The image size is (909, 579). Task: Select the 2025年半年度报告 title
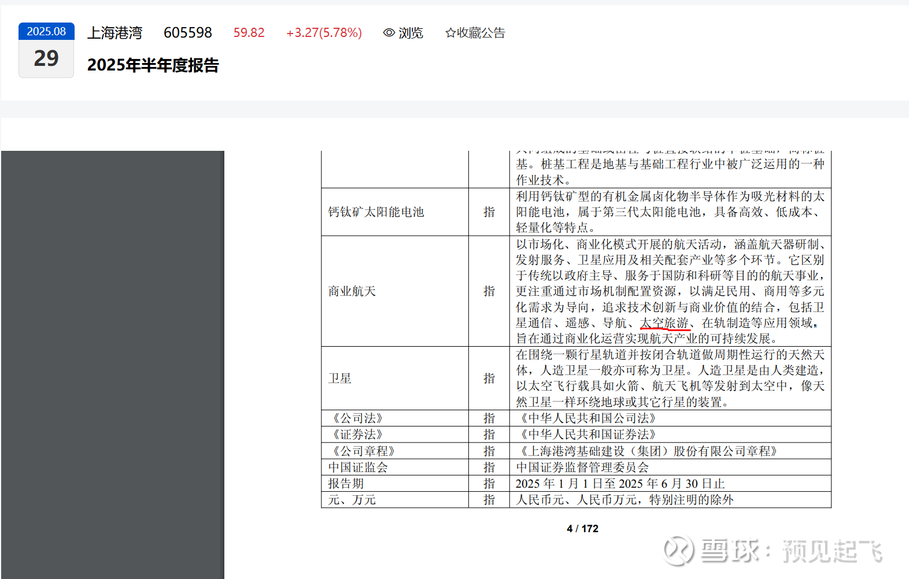tap(153, 65)
